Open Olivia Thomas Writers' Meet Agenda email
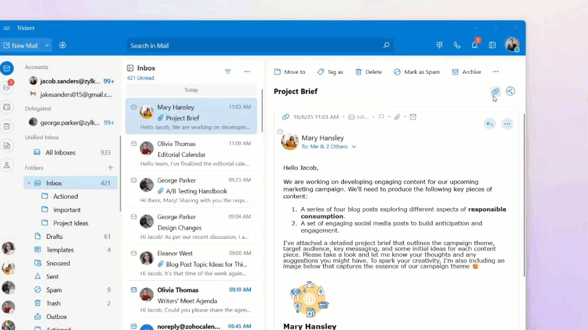588x330 pixels. click(x=191, y=300)
